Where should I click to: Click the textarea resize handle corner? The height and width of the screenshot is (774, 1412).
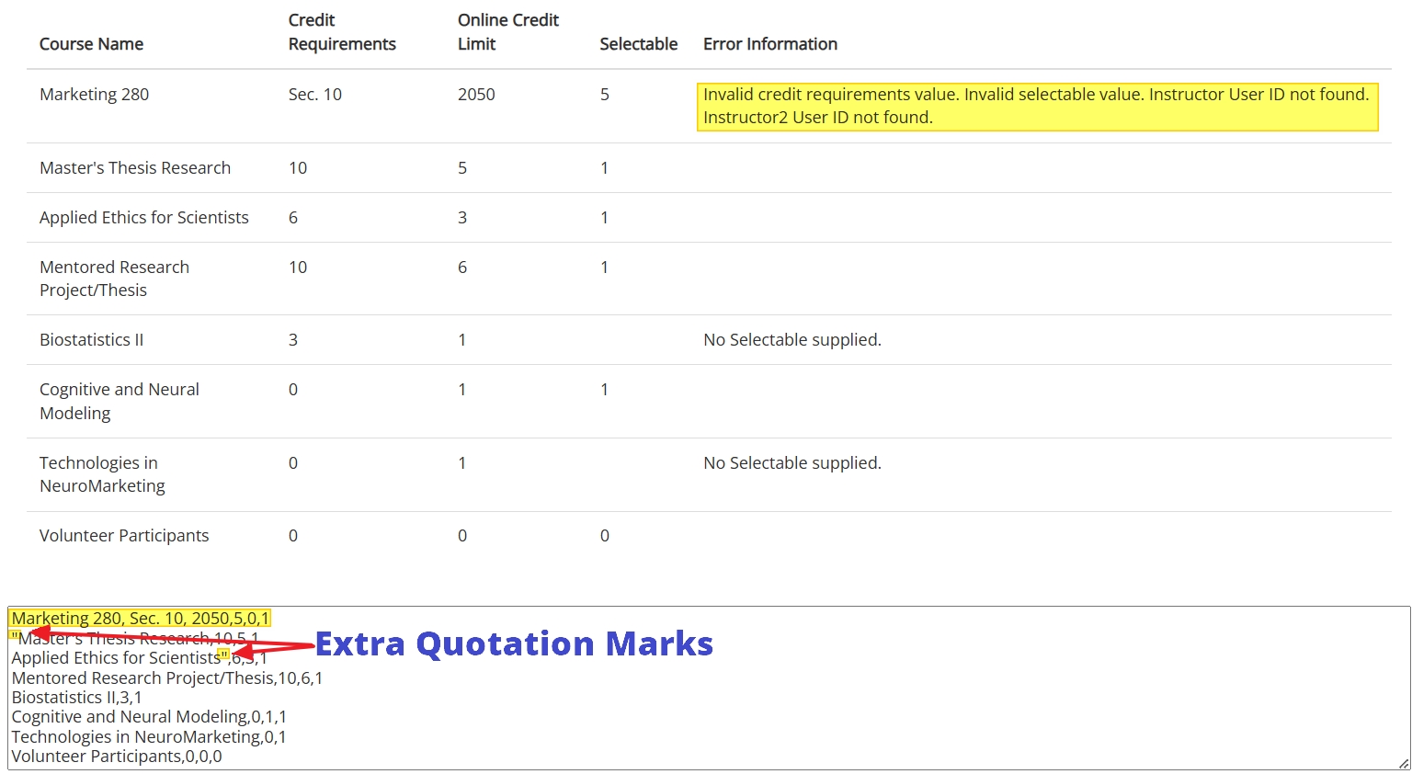pos(1403,763)
